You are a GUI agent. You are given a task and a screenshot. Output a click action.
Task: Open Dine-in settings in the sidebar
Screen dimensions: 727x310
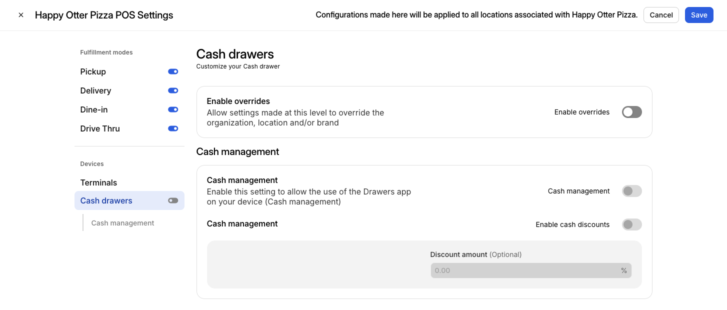[x=94, y=109]
